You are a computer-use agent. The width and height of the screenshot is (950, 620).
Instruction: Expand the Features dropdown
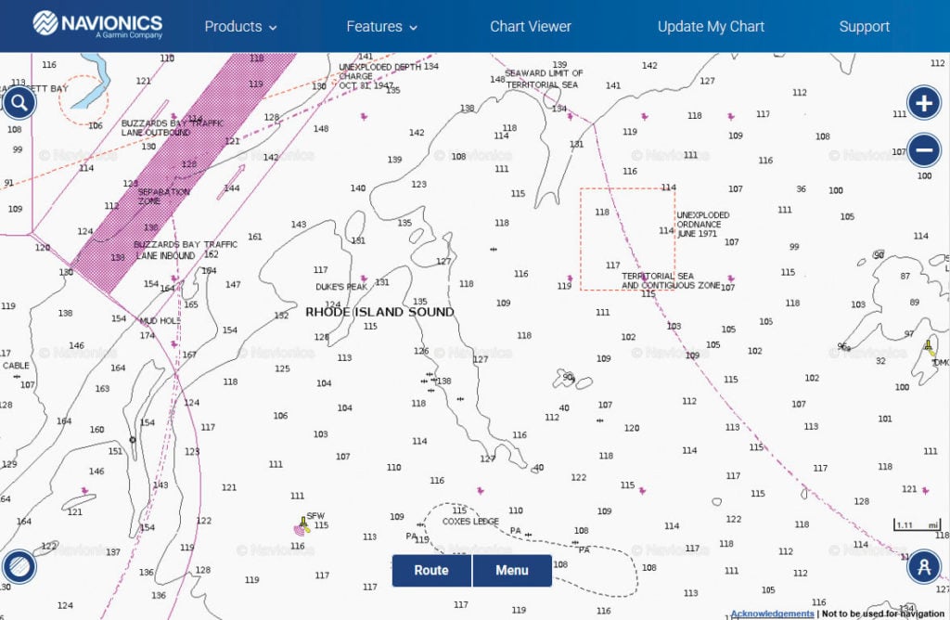[x=381, y=27]
